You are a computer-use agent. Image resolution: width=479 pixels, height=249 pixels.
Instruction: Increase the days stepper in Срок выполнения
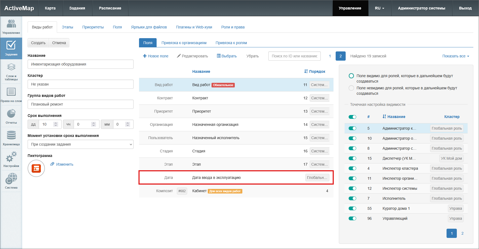(x=56, y=123)
